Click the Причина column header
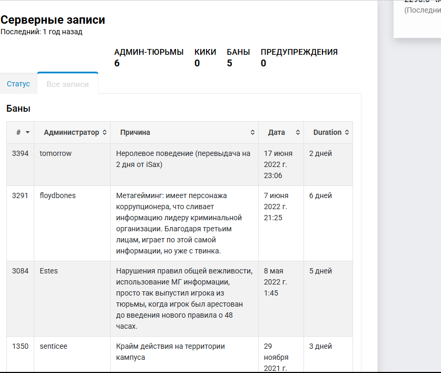Image resolution: width=441 pixels, height=373 pixels. coord(135,132)
